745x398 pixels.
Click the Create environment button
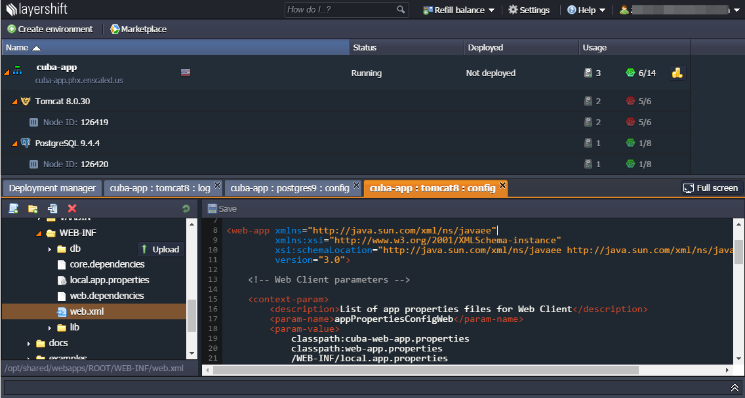[50, 29]
